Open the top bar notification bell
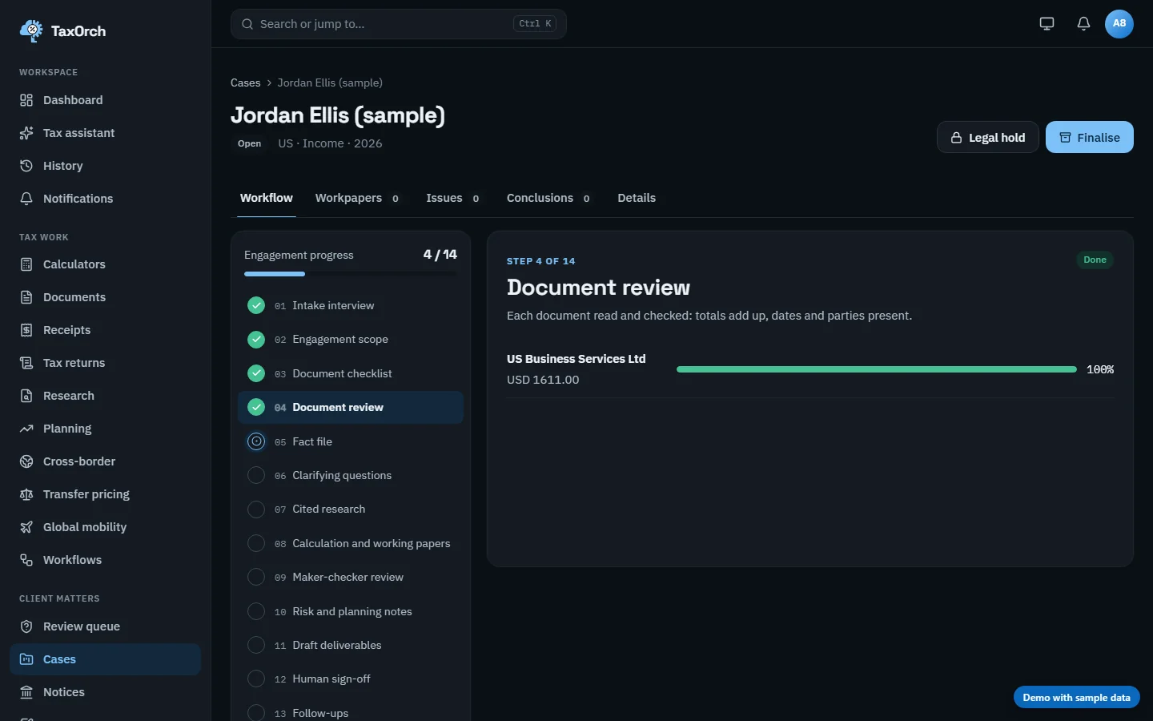The height and width of the screenshot is (721, 1153). coord(1083,23)
